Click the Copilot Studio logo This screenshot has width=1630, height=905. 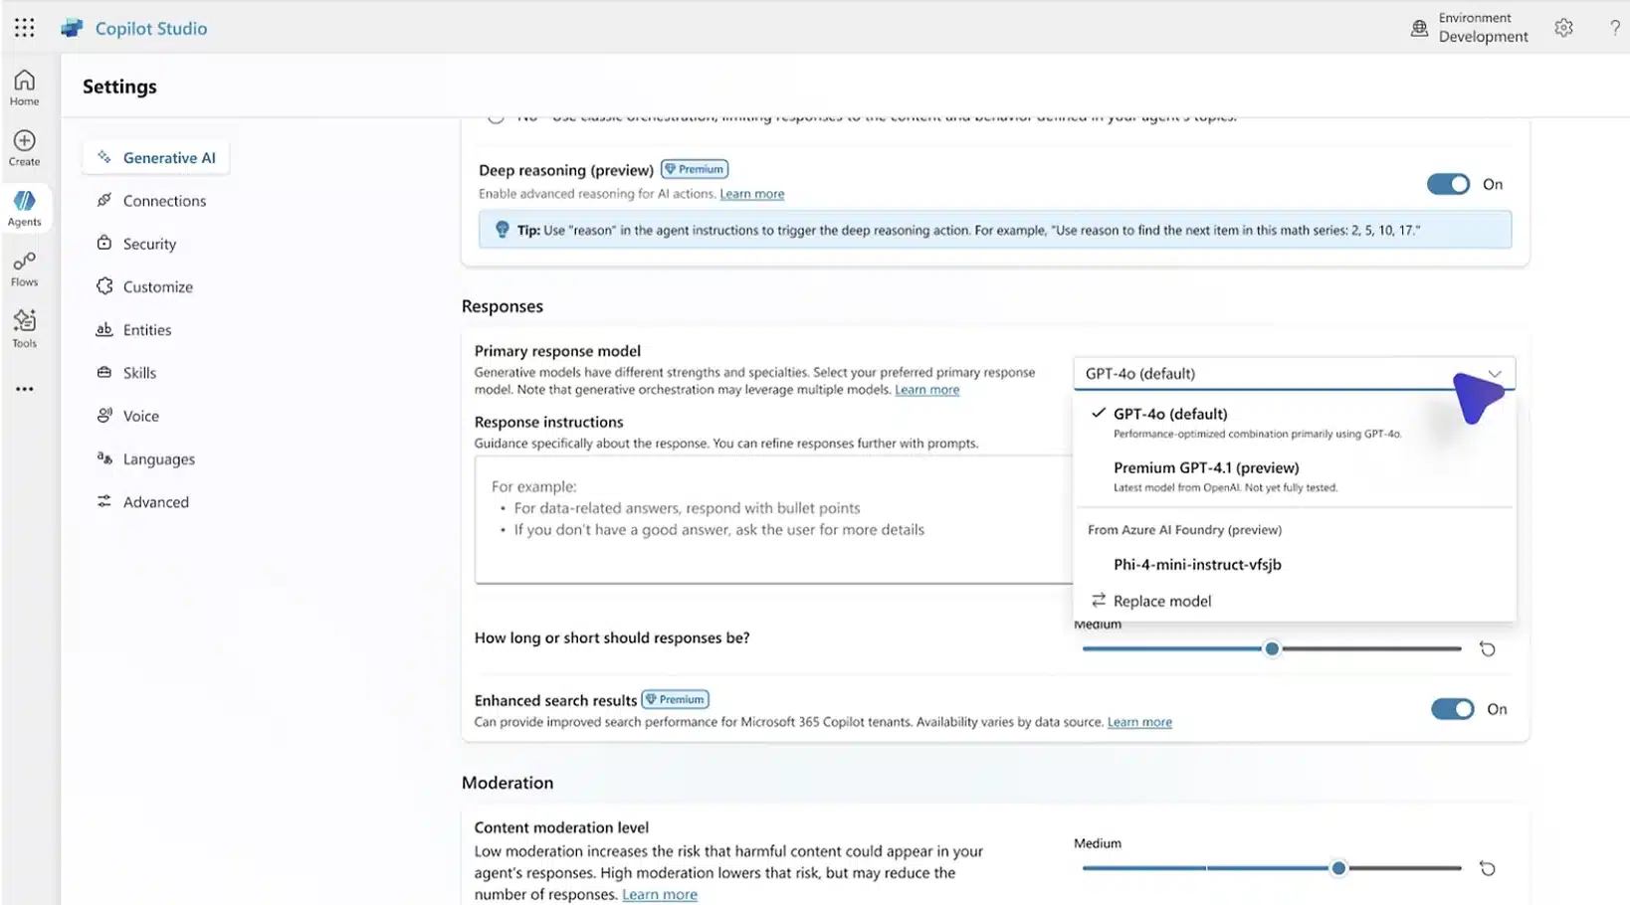pos(72,28)
